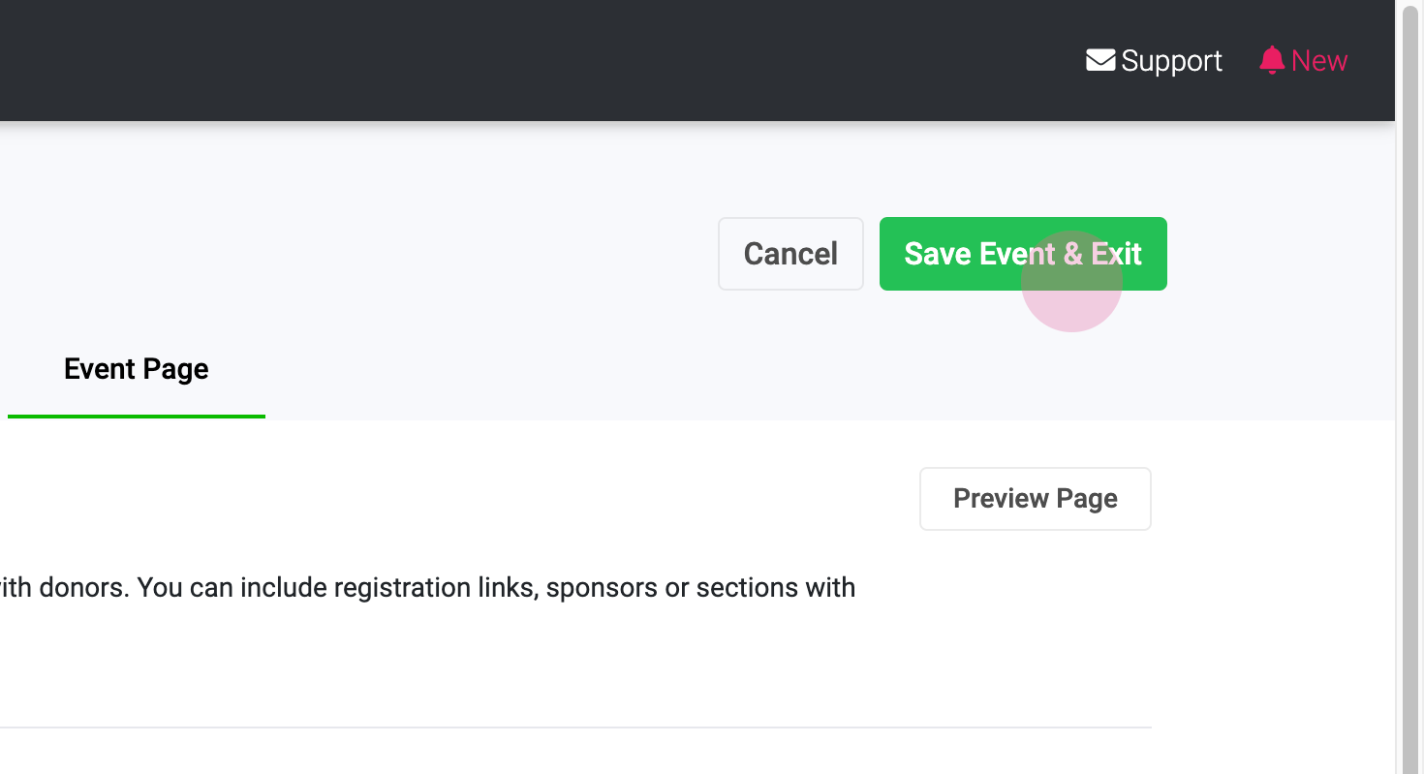
Task: Switch to the Event Page tab
Action: pos(137,369)
